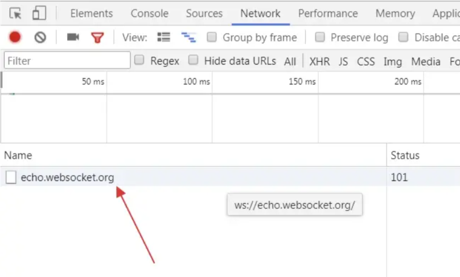Clear the network log icon
460x277 pixels.
[40, 37]
